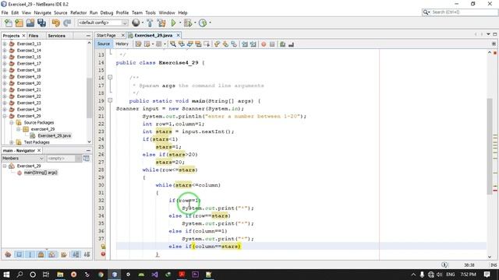This screenshot has height=280, width=499.
Task: Open the Profile Project dropdown arrow
Action: click(210, 23)
